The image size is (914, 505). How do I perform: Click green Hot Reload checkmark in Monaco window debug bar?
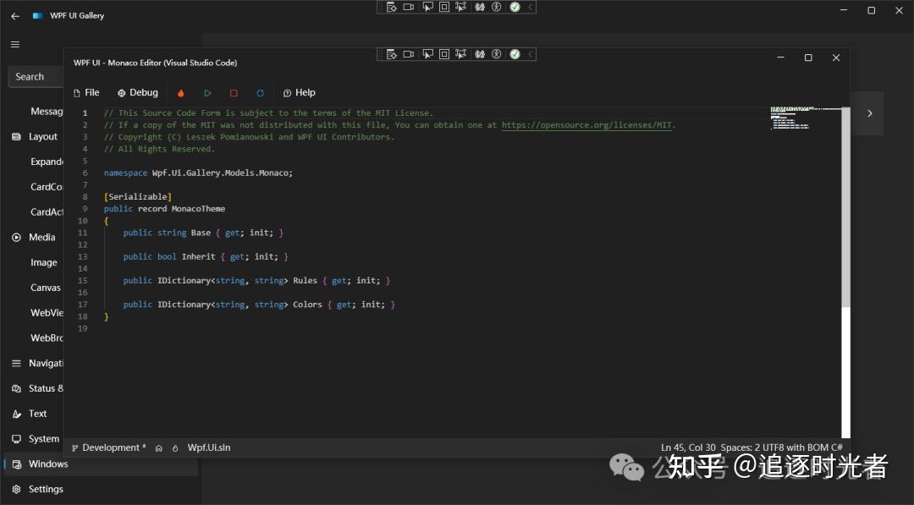(x=515, y=54)
